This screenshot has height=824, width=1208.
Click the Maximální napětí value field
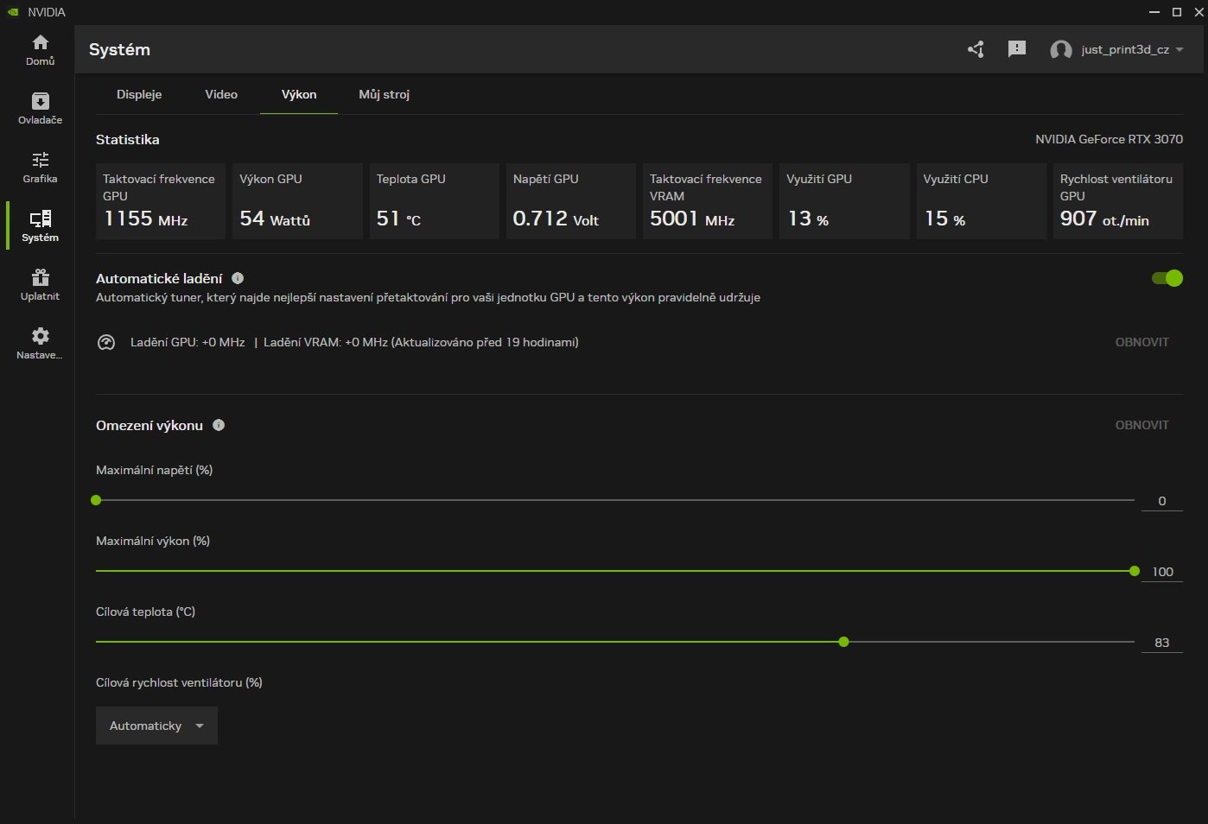click(1161, 501)
